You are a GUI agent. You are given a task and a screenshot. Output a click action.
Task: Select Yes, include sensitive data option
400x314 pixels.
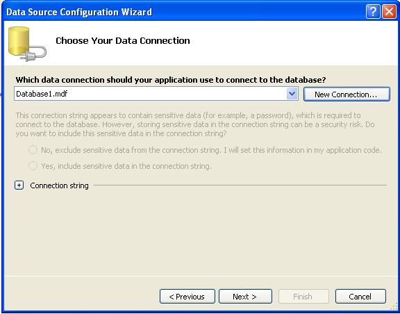tap(33, 166)
